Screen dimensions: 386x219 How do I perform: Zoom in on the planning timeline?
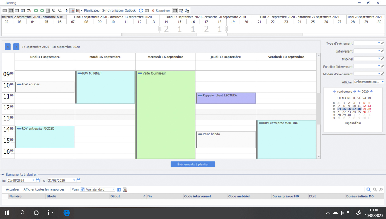pyautogui.click(x=54, y=10)
